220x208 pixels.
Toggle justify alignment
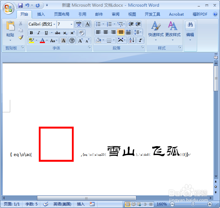[121, 32]
